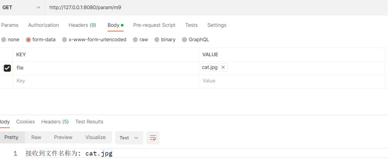Click the empty Key input

click(x=106, y=81)
